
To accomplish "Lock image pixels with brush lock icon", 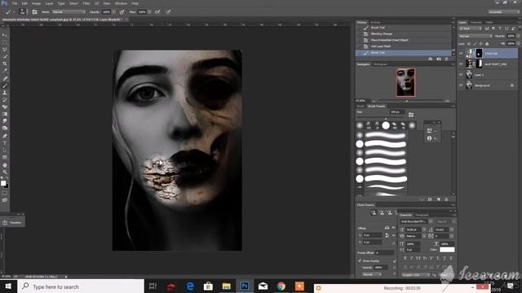I will [475, 43].
